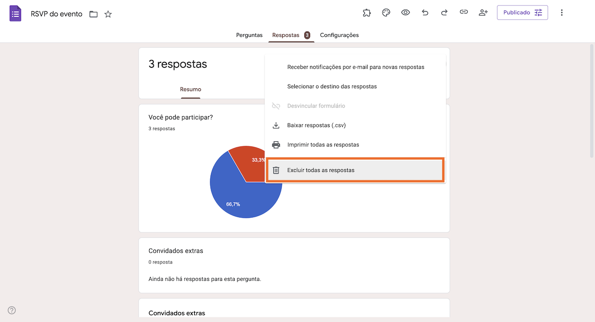Click the trash icon beside Excluir todas
Screen dimensions: 595x322
(276, 170)
